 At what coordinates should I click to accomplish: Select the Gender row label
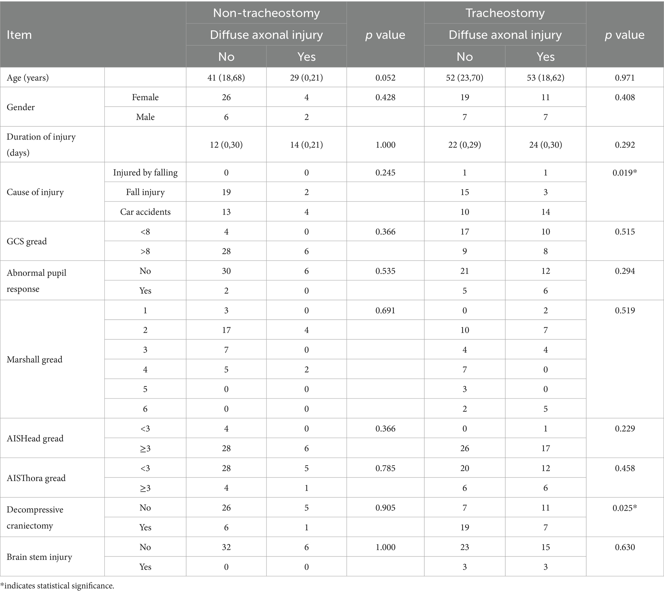click(x=21, y=107)
